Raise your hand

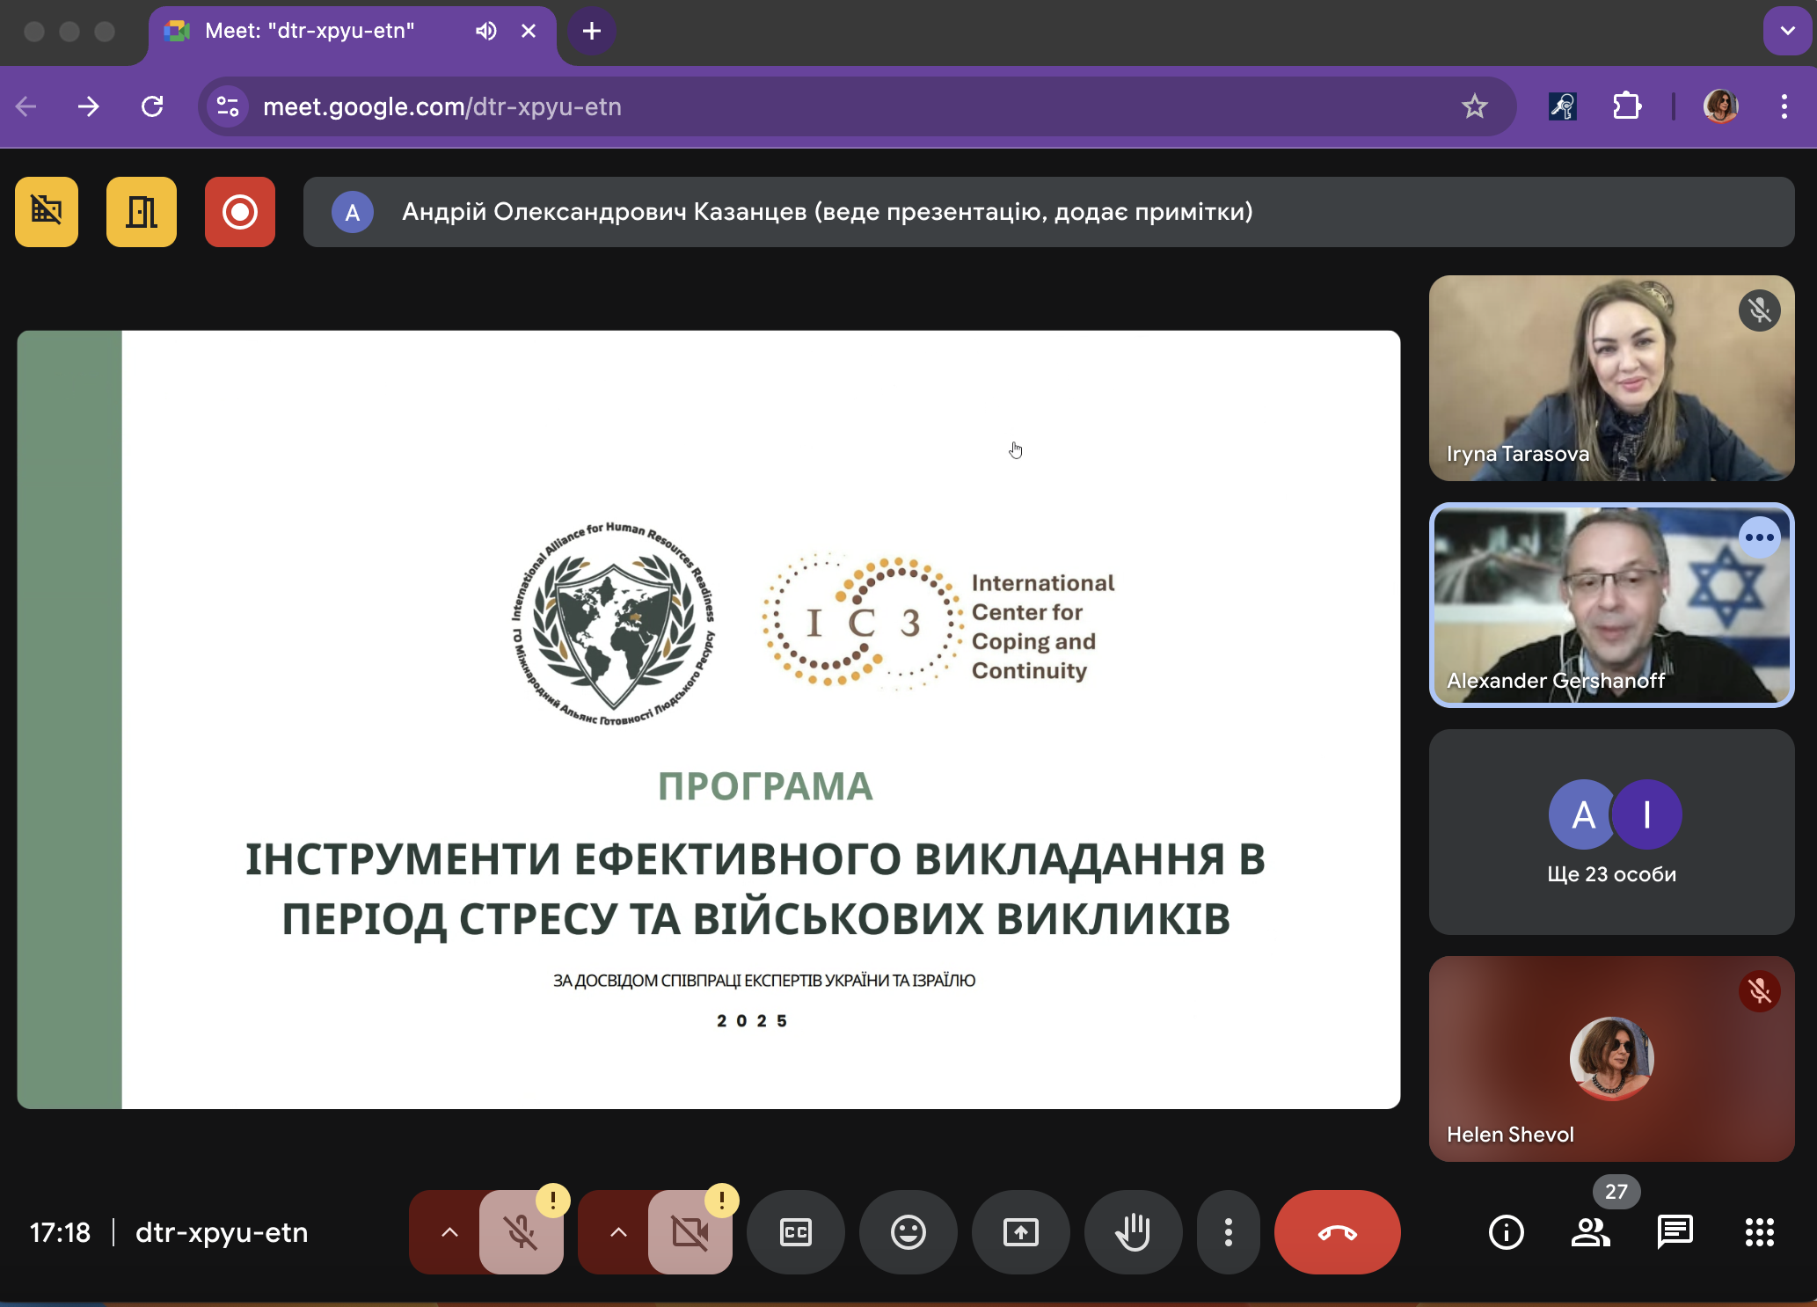1134,1231
